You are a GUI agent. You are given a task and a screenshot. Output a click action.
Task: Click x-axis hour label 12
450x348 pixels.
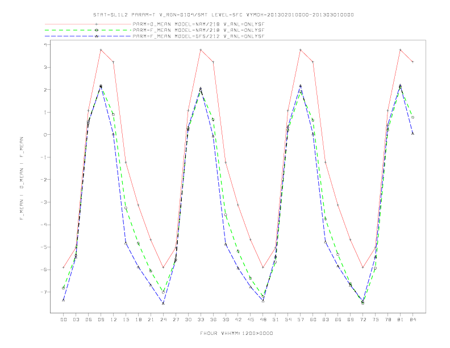coord(114,320)
